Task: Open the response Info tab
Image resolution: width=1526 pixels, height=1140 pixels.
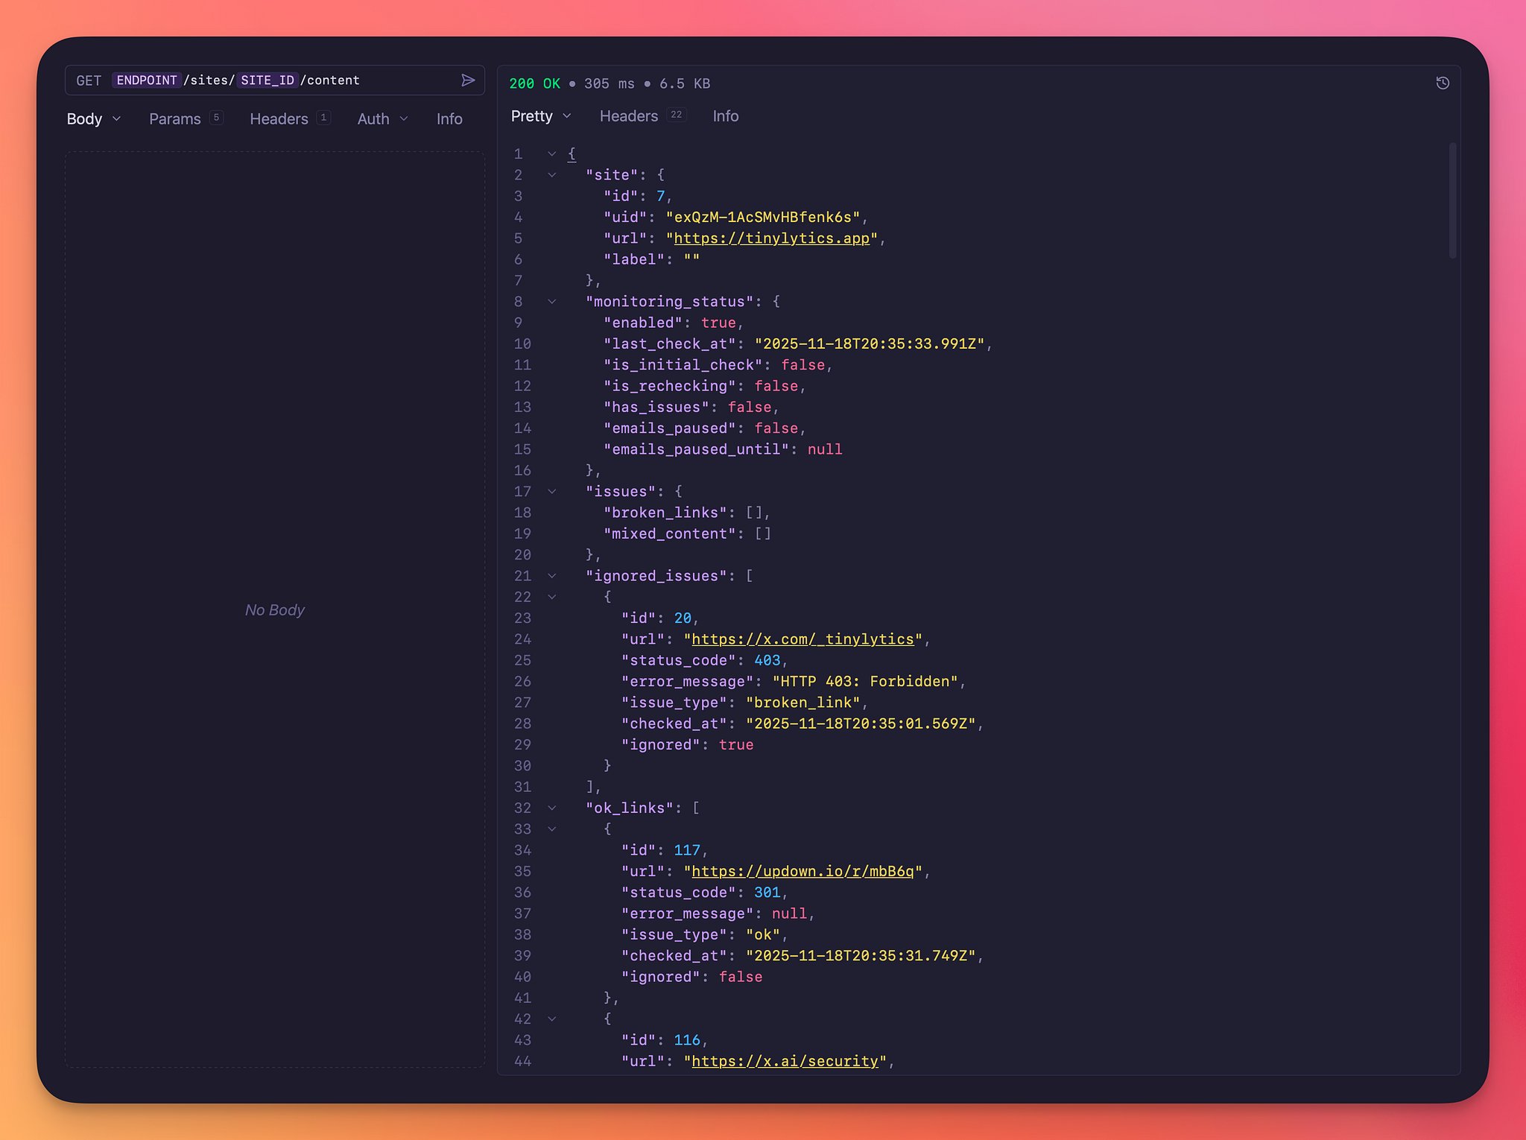Action: coord(725,116)
